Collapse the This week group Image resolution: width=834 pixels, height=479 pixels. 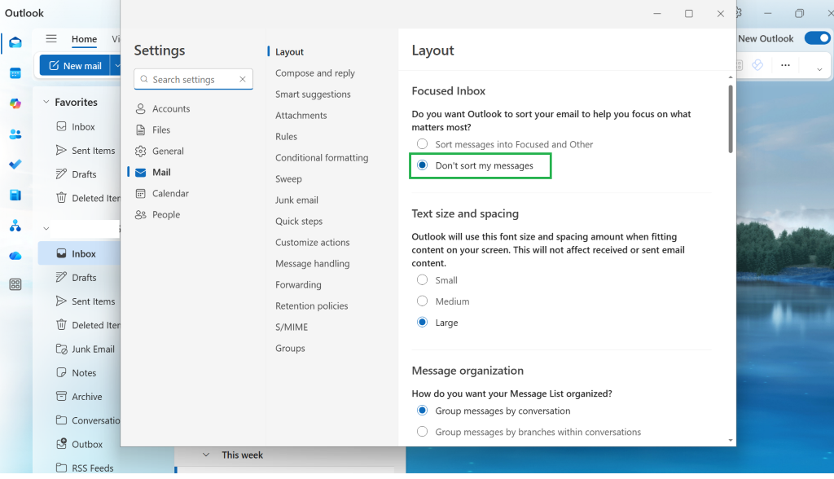(x=206, y=455)
